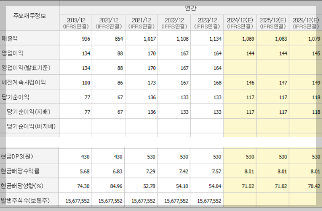Image resolution: width=322 pixels, height=211 pixels.
Task: Select 세전계속사업이익 value 168 for 2023/12
Action: click(217, 83)
